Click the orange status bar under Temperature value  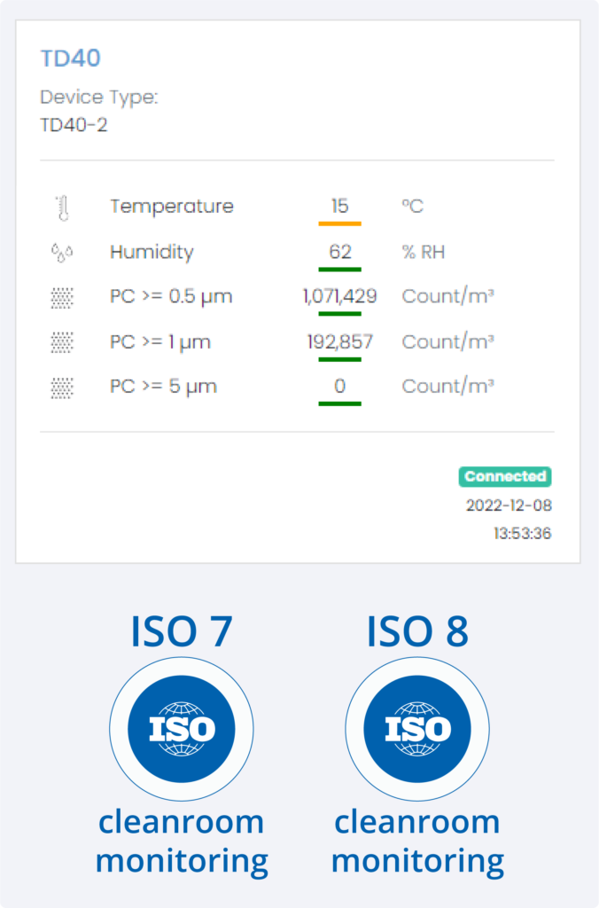point(339,223)
